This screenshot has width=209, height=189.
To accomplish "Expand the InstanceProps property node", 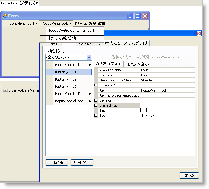I will [x=96, y=85].
